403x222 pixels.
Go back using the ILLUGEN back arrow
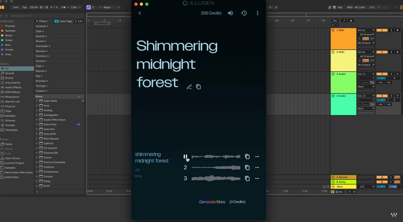click(140, 13)
